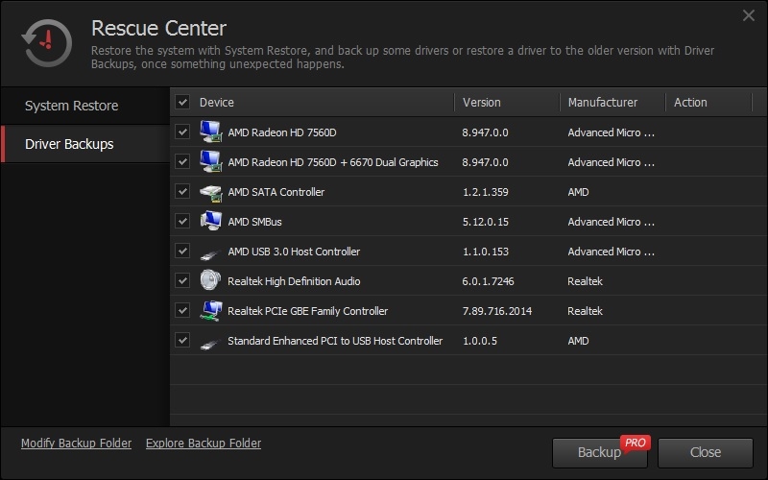
Task: Click the Backup button
Action: coord(599,452)
